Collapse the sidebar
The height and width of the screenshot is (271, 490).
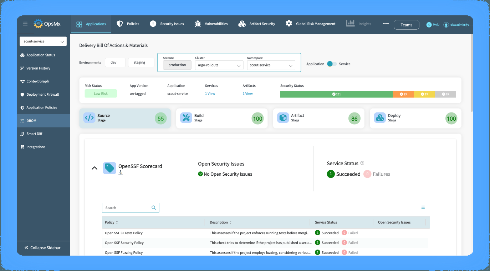(x=43, y=248)
